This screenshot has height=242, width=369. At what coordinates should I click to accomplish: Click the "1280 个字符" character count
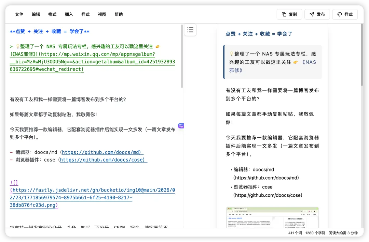pos(315,233)
